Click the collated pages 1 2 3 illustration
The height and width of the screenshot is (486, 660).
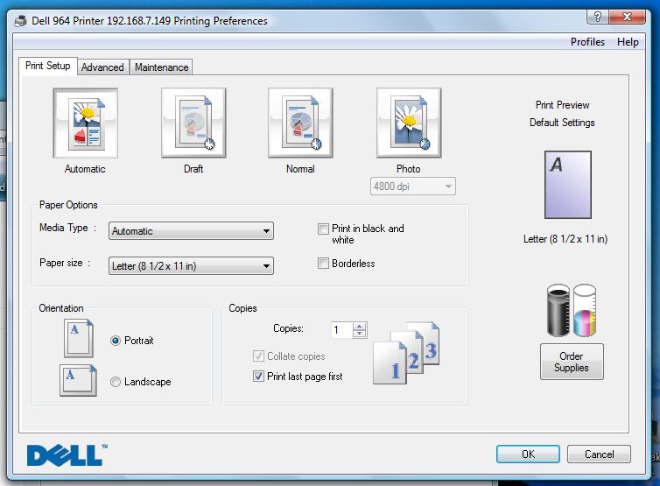tap(406, 353)
